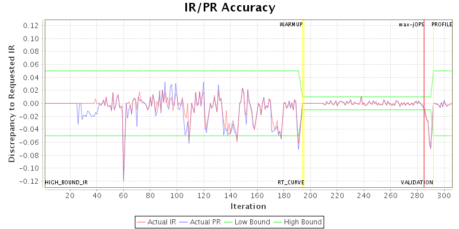Select the PROFILE phase marker label
Image resolution: width=459 pixels, height=229 pixels.
coord(442,25)
